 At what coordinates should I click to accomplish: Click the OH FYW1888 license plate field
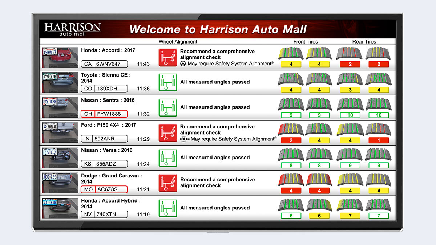click(104, 114)
